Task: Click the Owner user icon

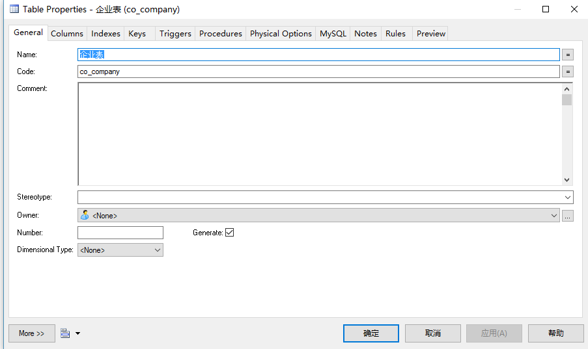Action: coord(85,215)
